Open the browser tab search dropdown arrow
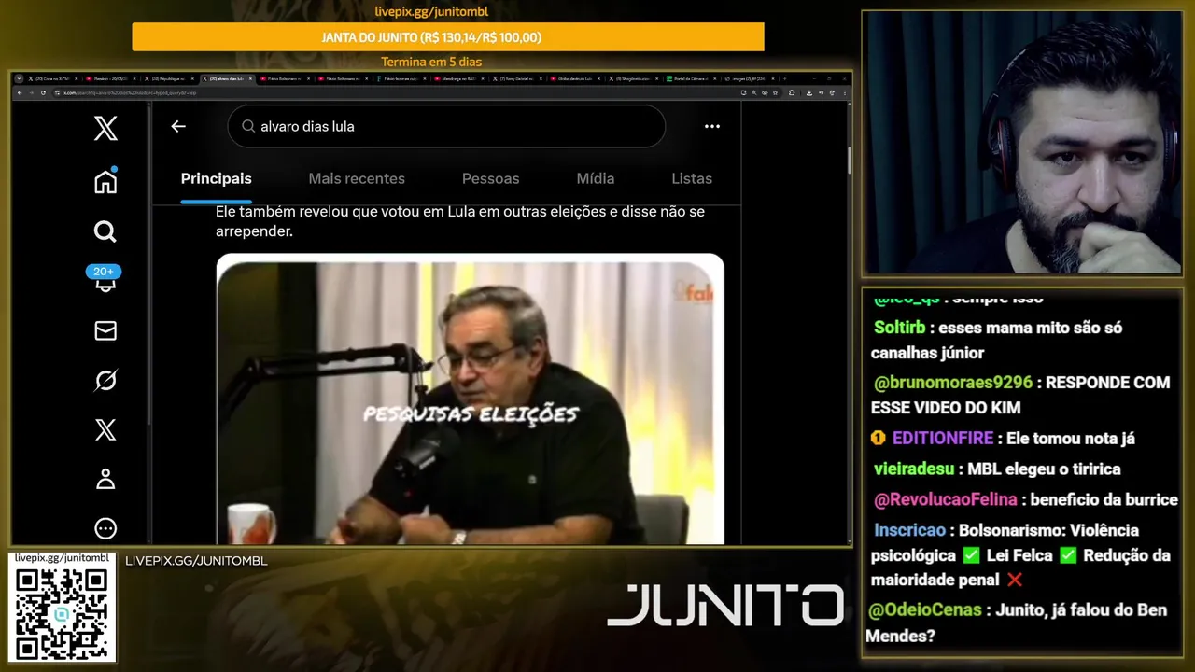This screenshot has height=672, width=1195. click(x=19, y=78)
